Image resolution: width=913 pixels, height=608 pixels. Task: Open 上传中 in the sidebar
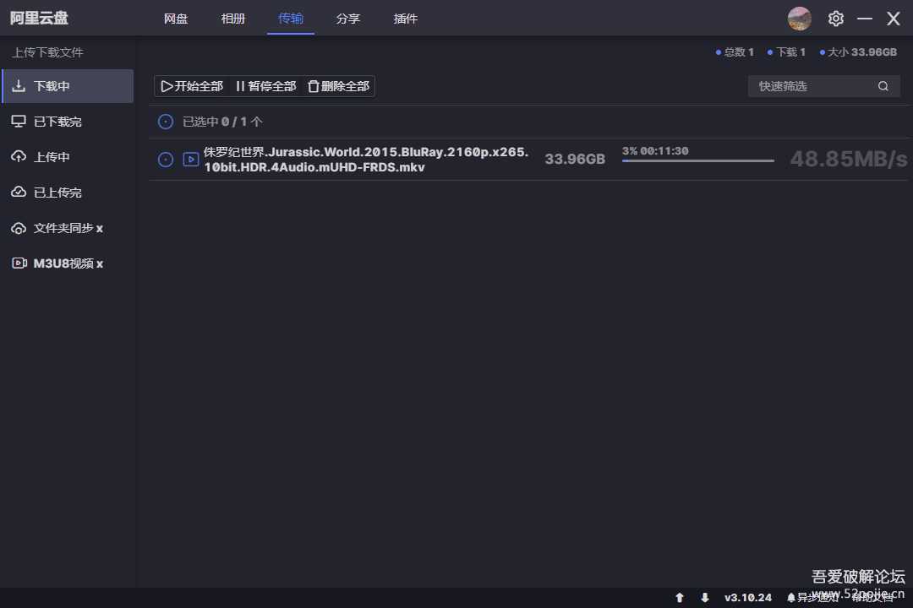[68, 157]
